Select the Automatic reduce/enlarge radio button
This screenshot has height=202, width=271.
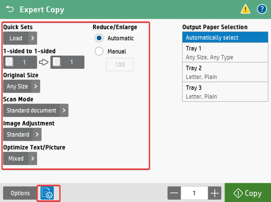(x=99, y=38)
